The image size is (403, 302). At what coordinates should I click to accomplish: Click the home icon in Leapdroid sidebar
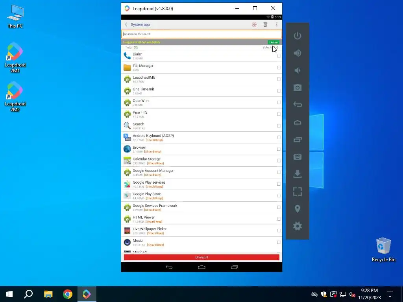point(298,122)
